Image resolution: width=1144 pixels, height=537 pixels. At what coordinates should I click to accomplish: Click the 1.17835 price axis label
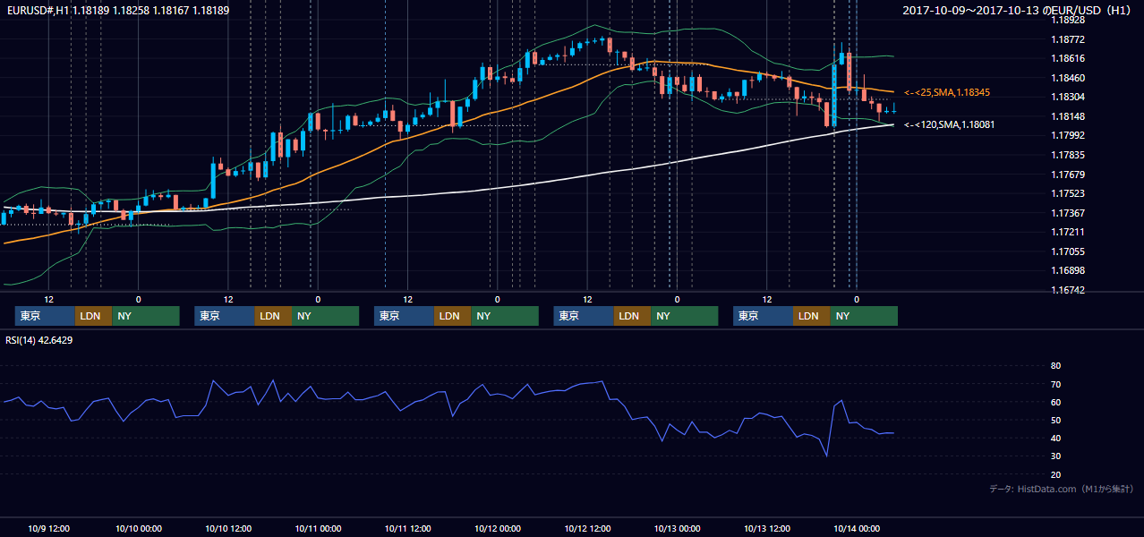(x=1068, y=155)
